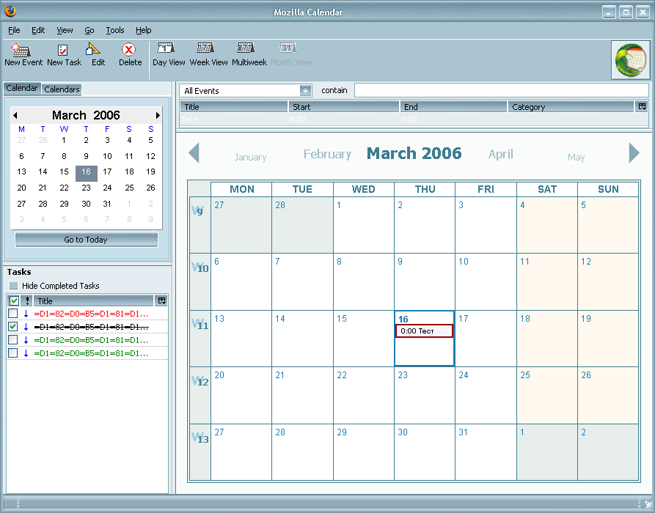Sort the event list by End column
This screenshot has width=655, height=513.
click(x=453, y=107)
